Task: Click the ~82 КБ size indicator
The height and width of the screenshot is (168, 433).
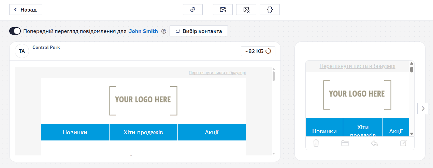Action: (x=258, y=51)
